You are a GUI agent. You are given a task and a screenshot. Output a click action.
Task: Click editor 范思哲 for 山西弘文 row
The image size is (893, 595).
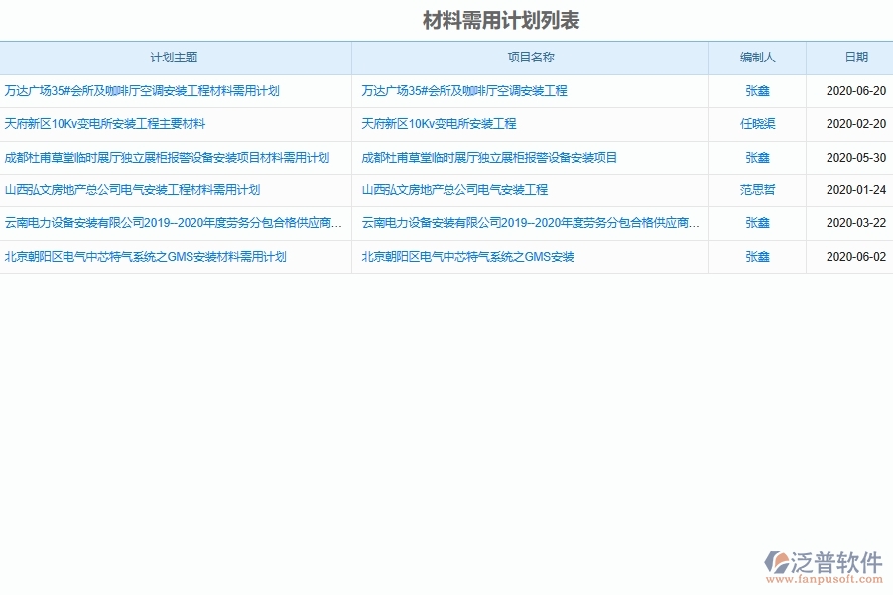coord(757,189)
